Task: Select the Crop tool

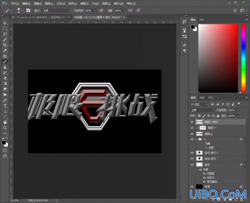Action: click(x=5, y=45)
